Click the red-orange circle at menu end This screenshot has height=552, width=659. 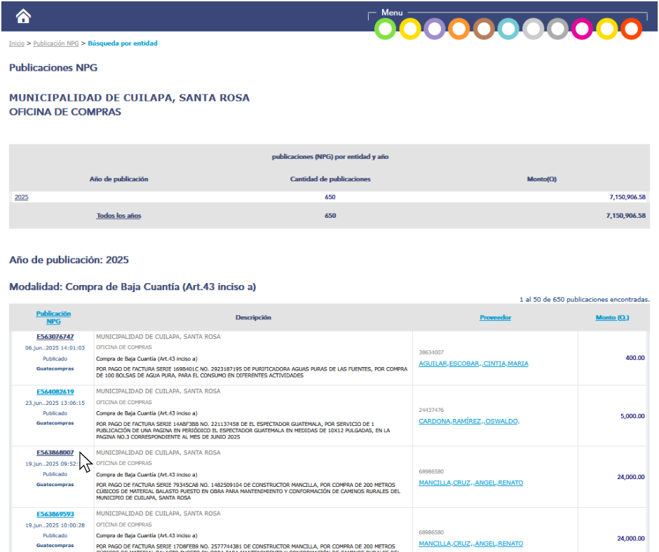click(631, 29)
